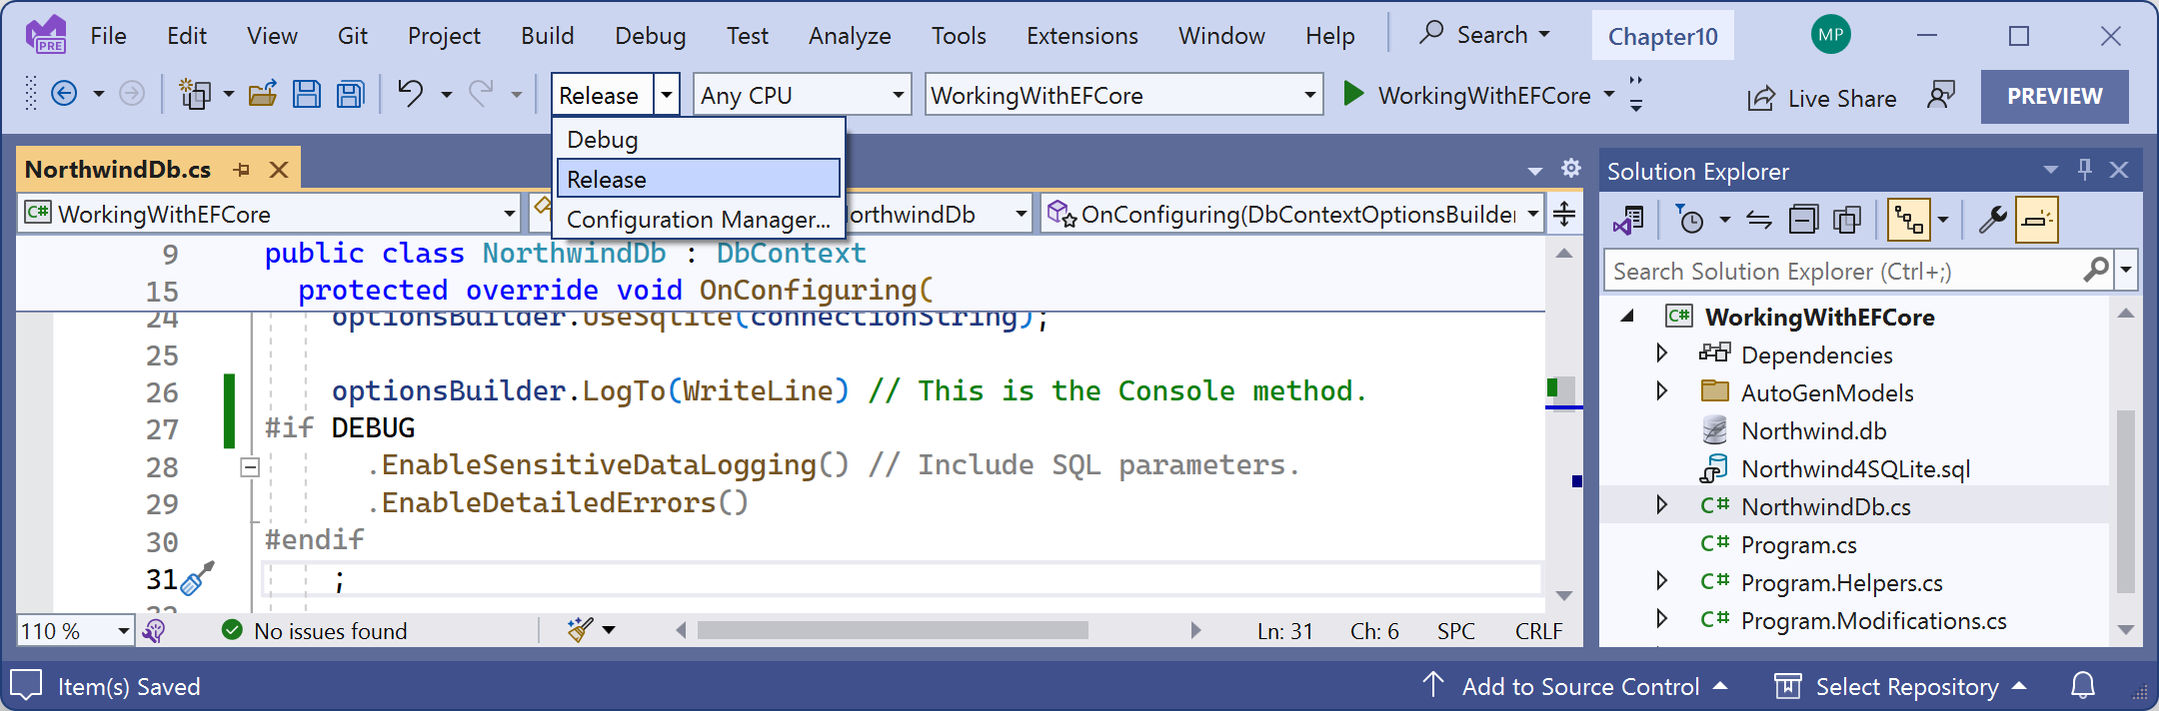Collapse the code outlining box at line 28

[x=250, y=466]
